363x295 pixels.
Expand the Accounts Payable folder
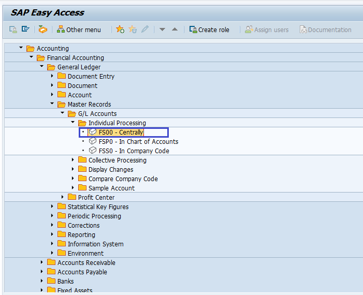click(x=41, y=271)
